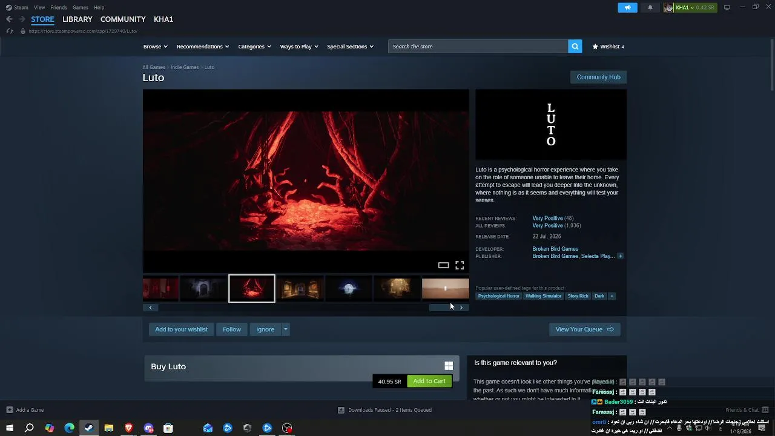Switch to the COMMUNITY tab
The image size is (775, 436).
pos(123,19)
